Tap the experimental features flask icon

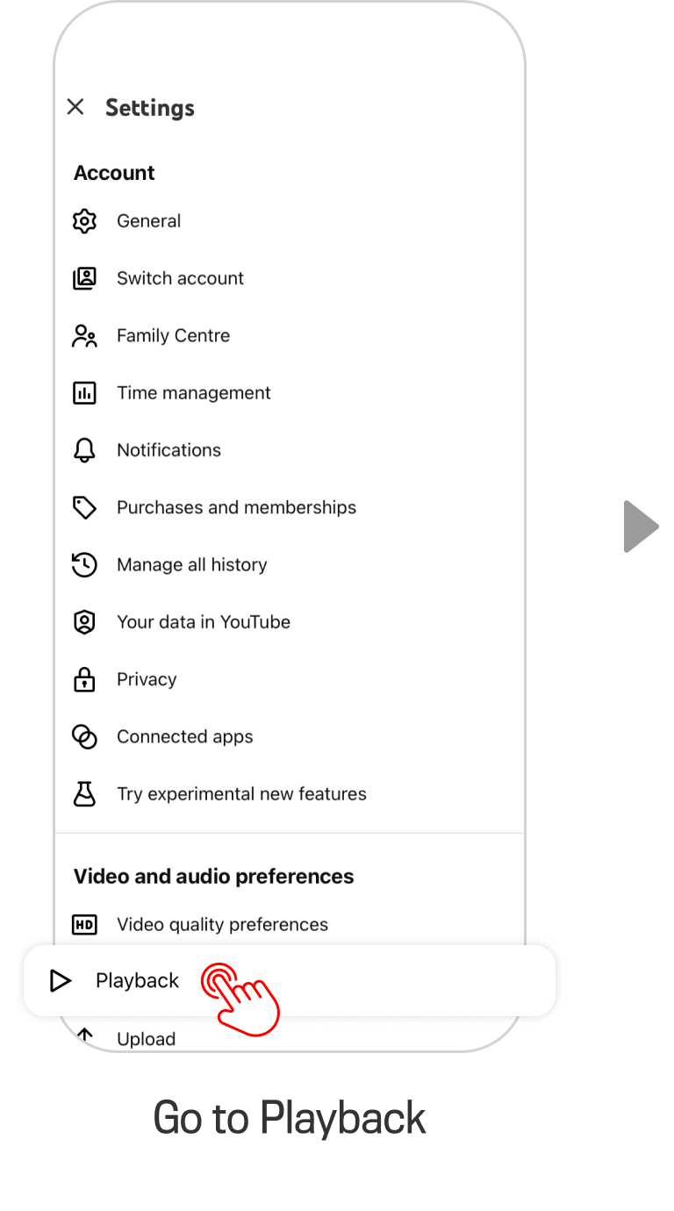pyautogui.click(x=84, y=794)
